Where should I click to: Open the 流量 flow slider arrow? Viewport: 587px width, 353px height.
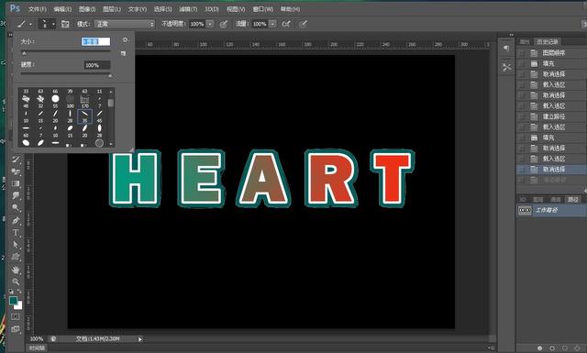273,24
